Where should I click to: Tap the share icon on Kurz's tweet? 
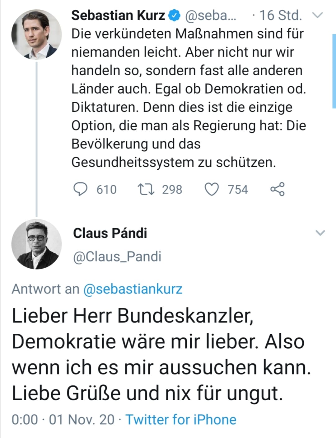277,189
